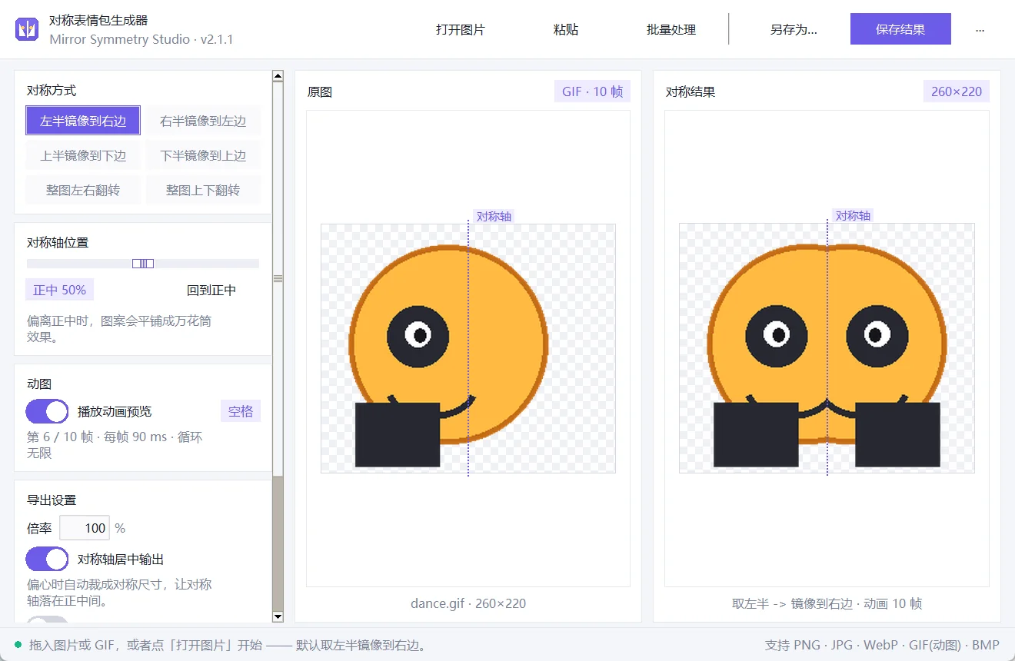Viewport: 1015px width, 661px height.
Task: Click 回到正中 to recenter the axis
Action: click(x=211, y=290)
